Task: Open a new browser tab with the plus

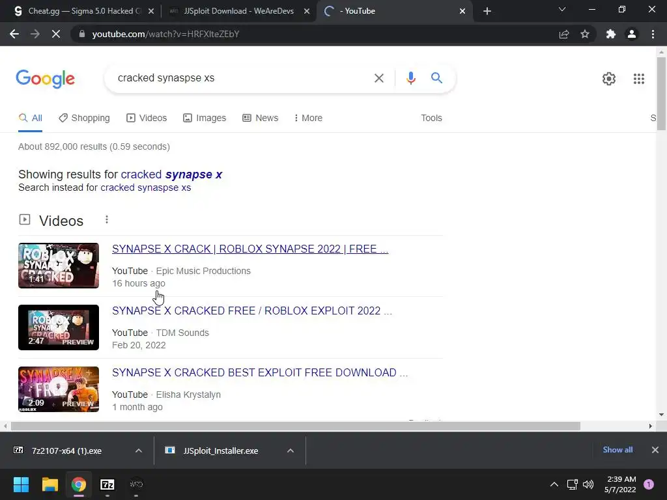Action: tap(487, 11)
